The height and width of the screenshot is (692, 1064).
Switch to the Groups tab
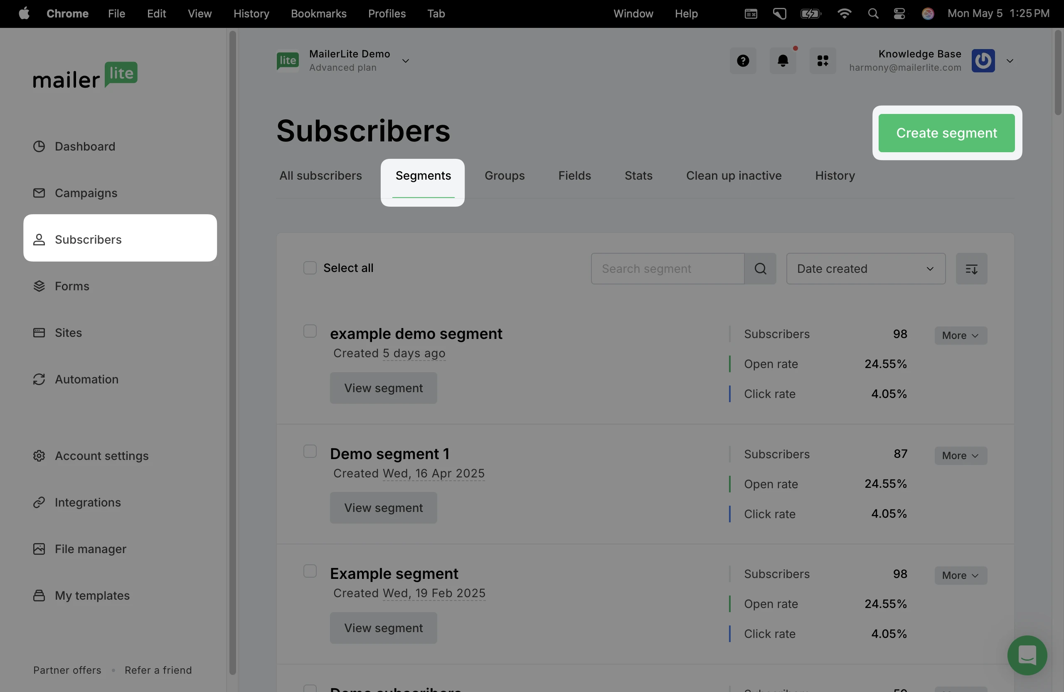tap(504, 176)
